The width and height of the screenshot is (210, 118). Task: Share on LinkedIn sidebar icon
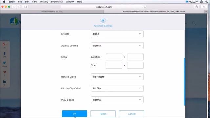coord(4,82)
